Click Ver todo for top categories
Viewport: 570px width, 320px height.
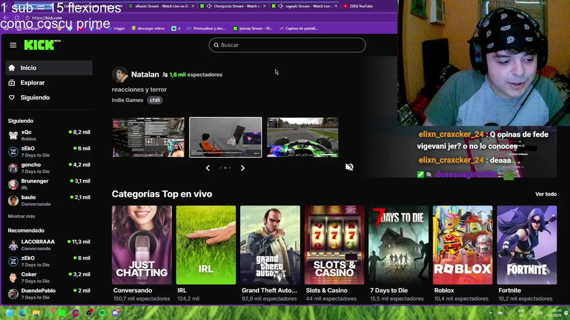pyautogui.click(x=546, y=194)
